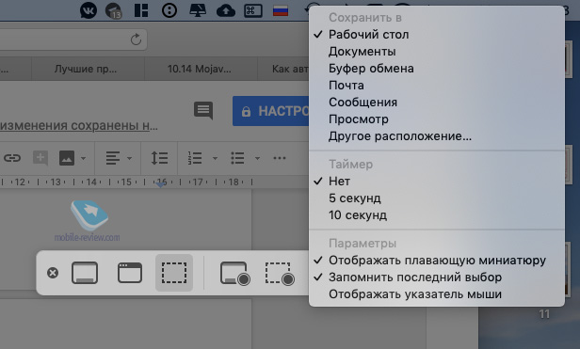Screen dimensions: 580x349
Task: Open the cloud upload menu bar icon
Action: [x=226, y=10]
